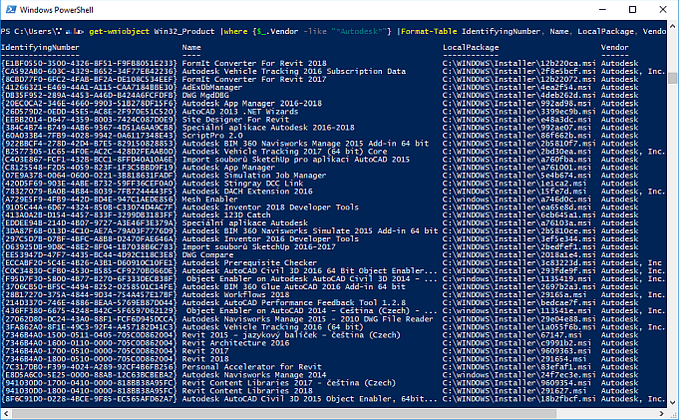Click 'Speciální aplikace Autodesk 2016-2018' entry

(x=268, y=128)
